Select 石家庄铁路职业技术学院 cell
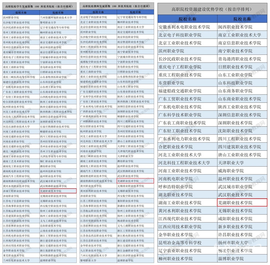This screenshot has height=265, width=270. (x=58, y=127)
